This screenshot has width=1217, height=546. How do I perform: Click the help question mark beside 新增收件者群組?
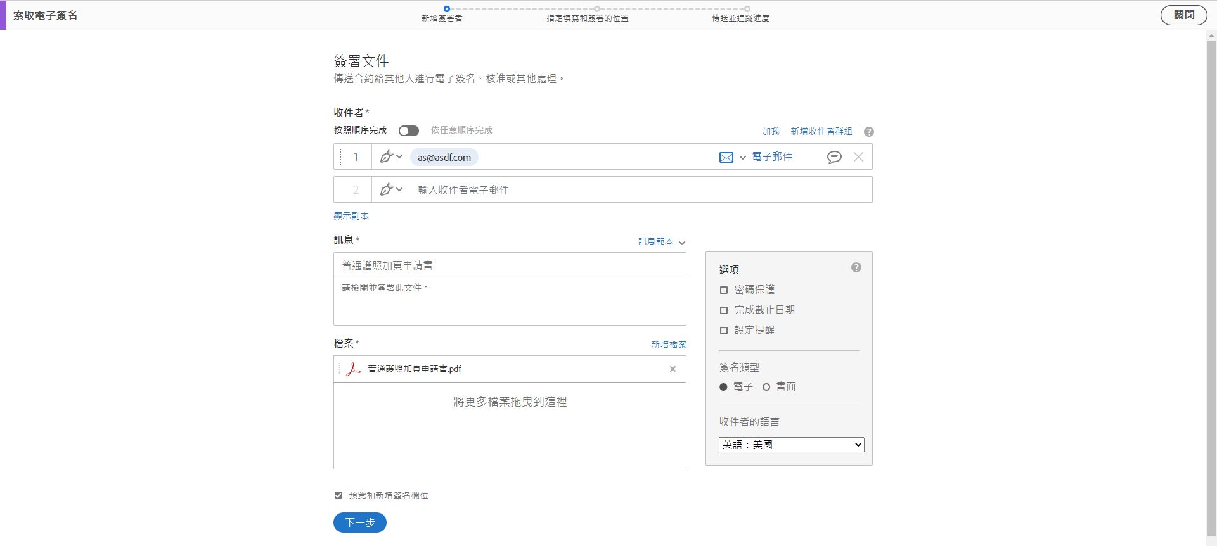click(x=869, y=132)
